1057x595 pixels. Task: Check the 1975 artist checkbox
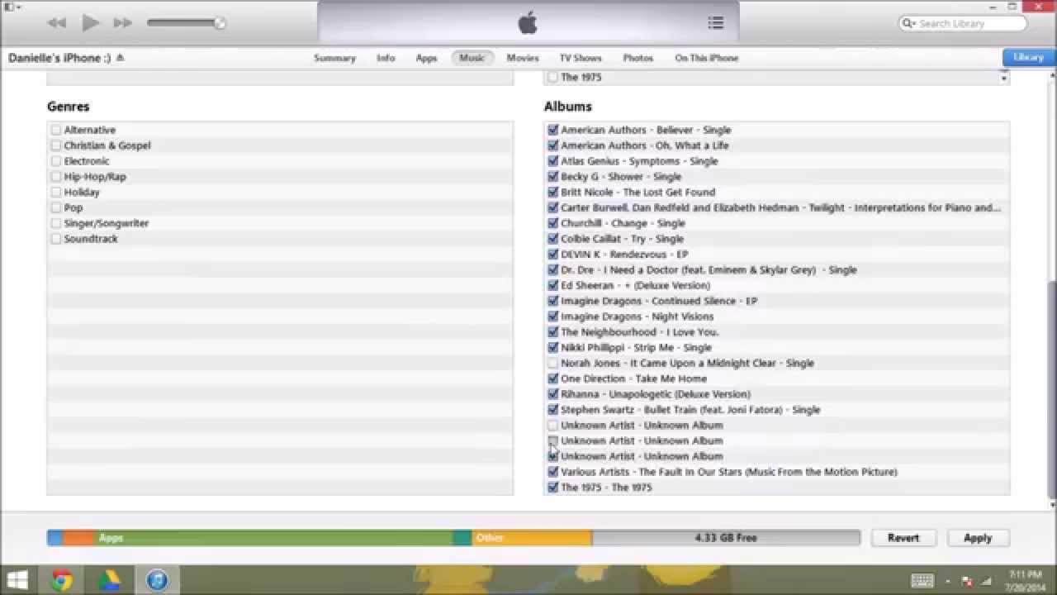(x=553, y=77)
